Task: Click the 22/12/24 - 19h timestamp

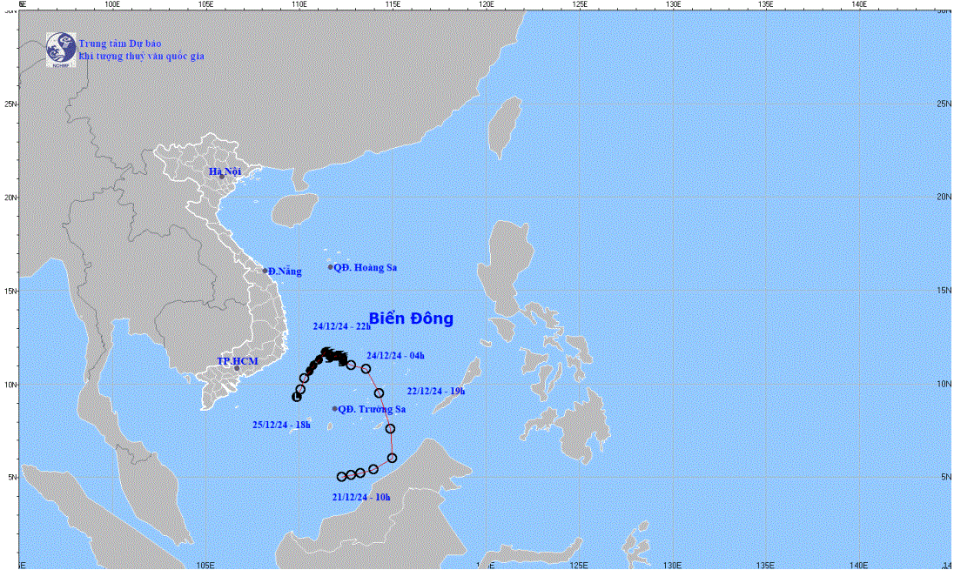Action: pyautogui.click(x=435, y=391)
